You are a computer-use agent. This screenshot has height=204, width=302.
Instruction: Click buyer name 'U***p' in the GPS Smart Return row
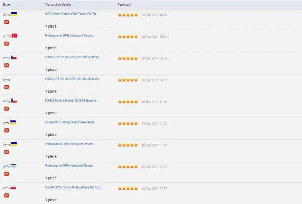tap(6, 15)
